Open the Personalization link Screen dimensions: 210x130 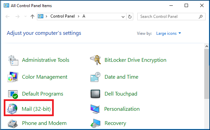click(122, 109)
